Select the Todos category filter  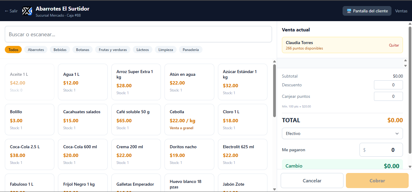click(x=13, y=50)
